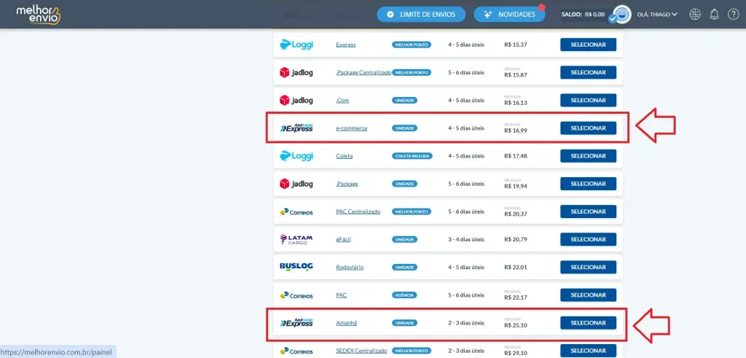Screen dimensions: 746x358
Task: Click the Limite de Envios button
Action: [421, 15]
